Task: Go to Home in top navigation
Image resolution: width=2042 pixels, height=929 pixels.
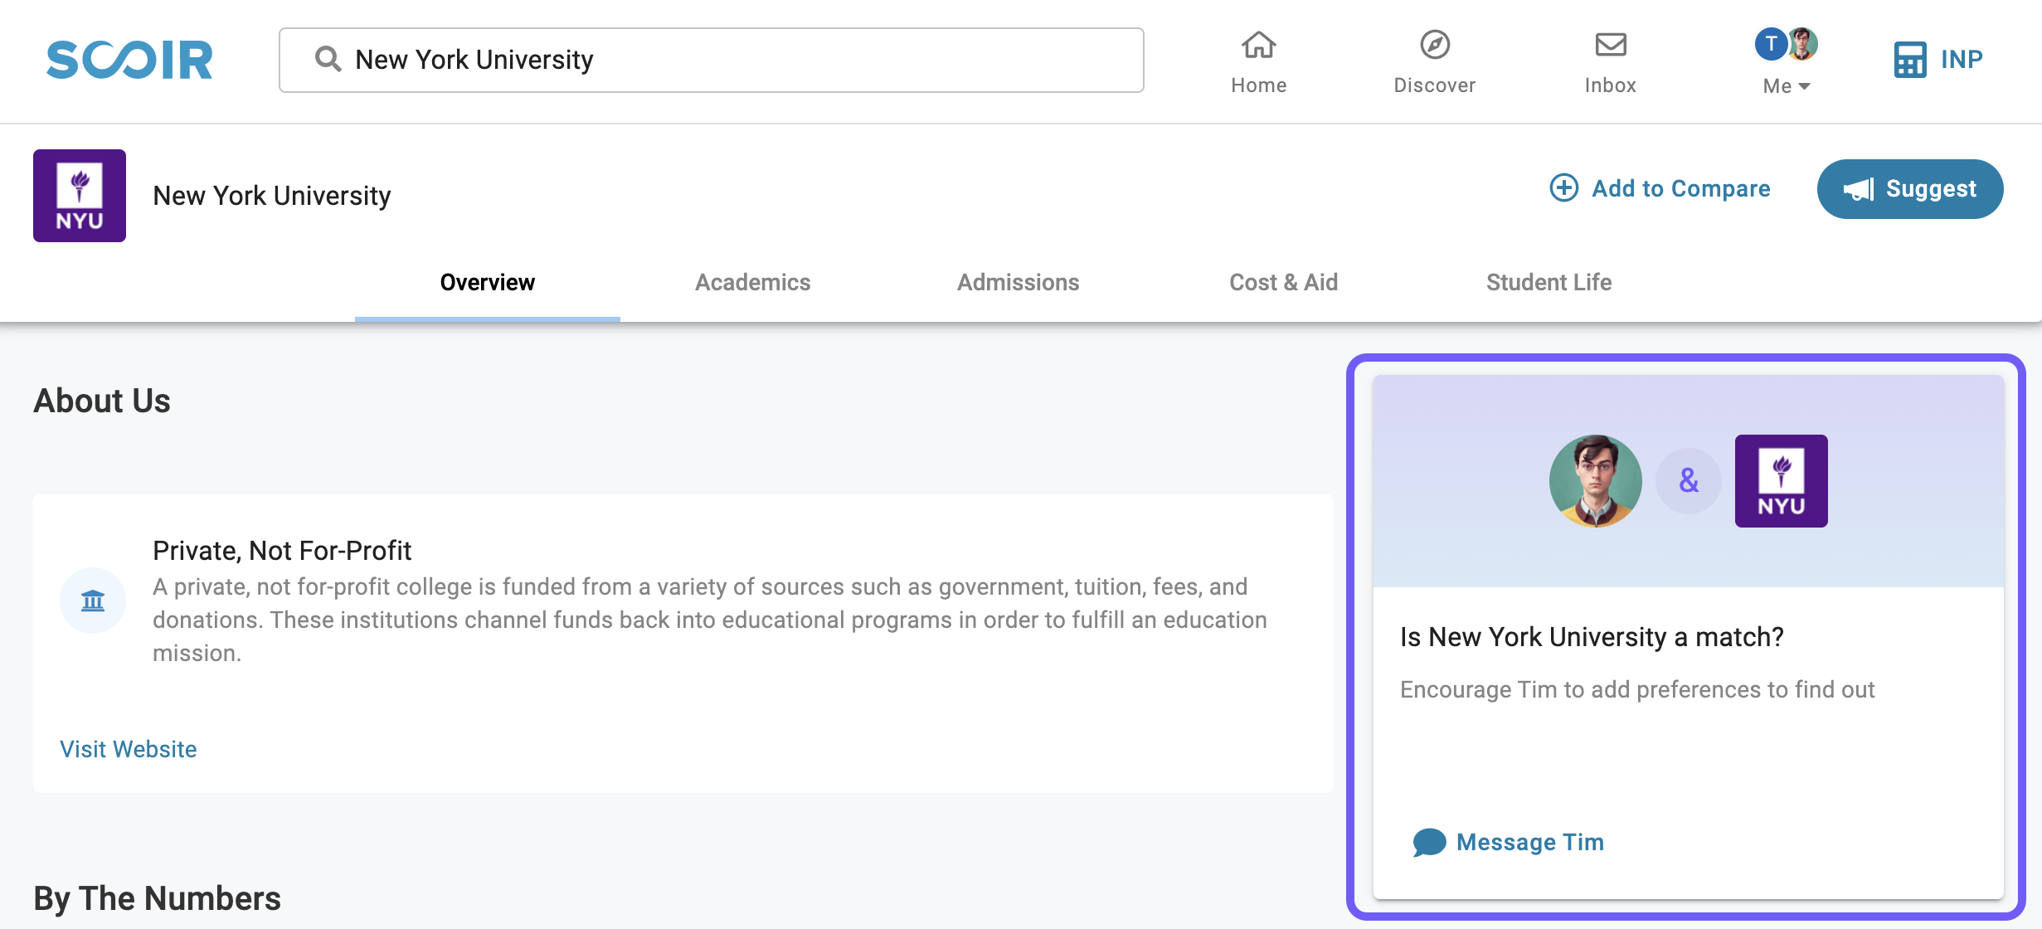Action: click(1258, 62)
